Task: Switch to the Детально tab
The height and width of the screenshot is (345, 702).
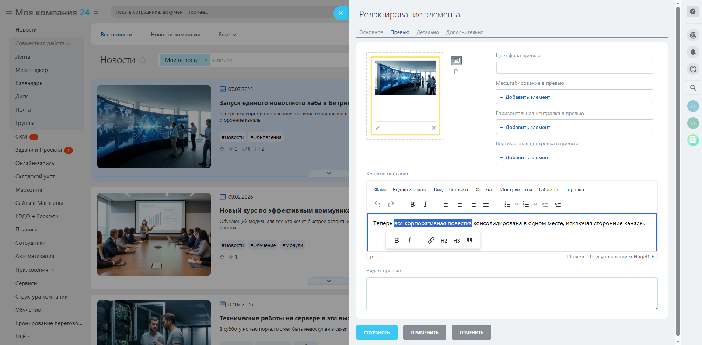Action: click(x=427, y=32)
